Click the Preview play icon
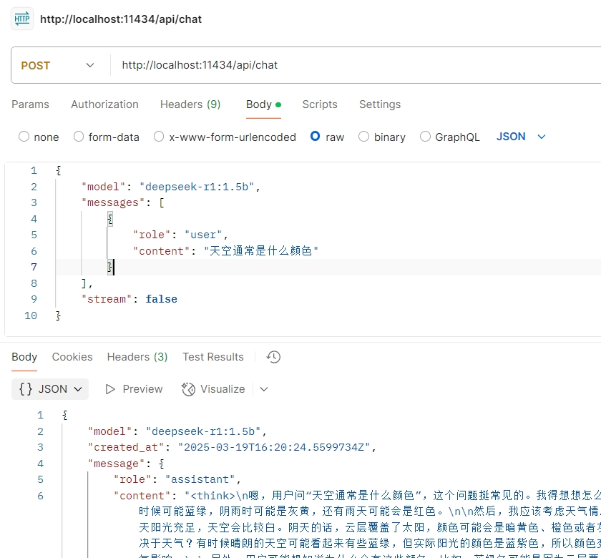 [x=110, y=389]
